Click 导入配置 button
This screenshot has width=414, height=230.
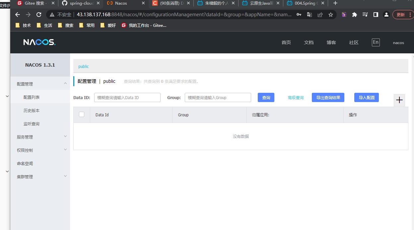click(367, 97)
